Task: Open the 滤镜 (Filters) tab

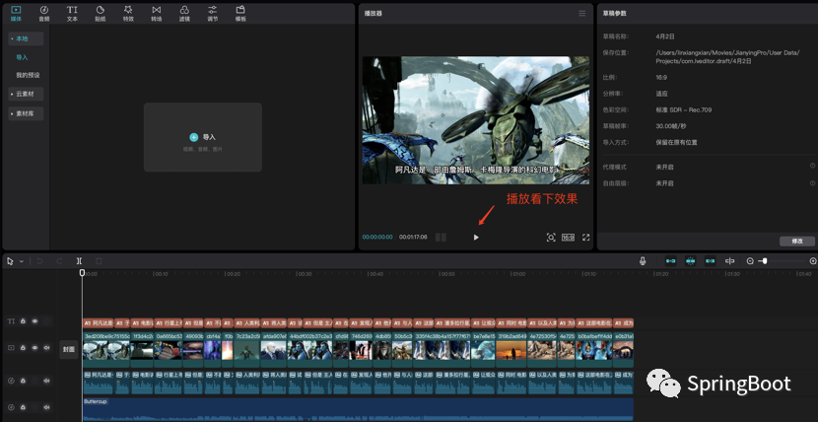Action: click(x=184, y=13)
